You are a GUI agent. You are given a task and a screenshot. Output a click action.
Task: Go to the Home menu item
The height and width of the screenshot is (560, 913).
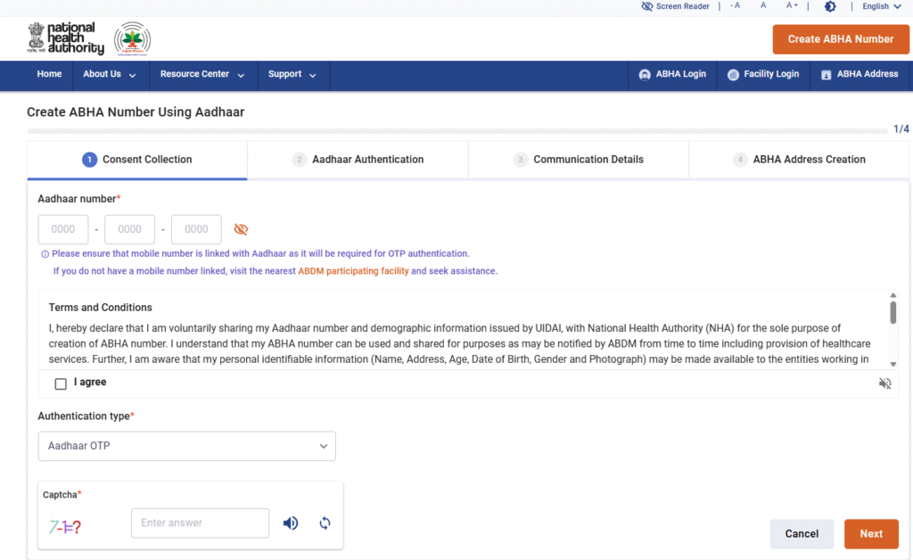click(x=49, y=75)
